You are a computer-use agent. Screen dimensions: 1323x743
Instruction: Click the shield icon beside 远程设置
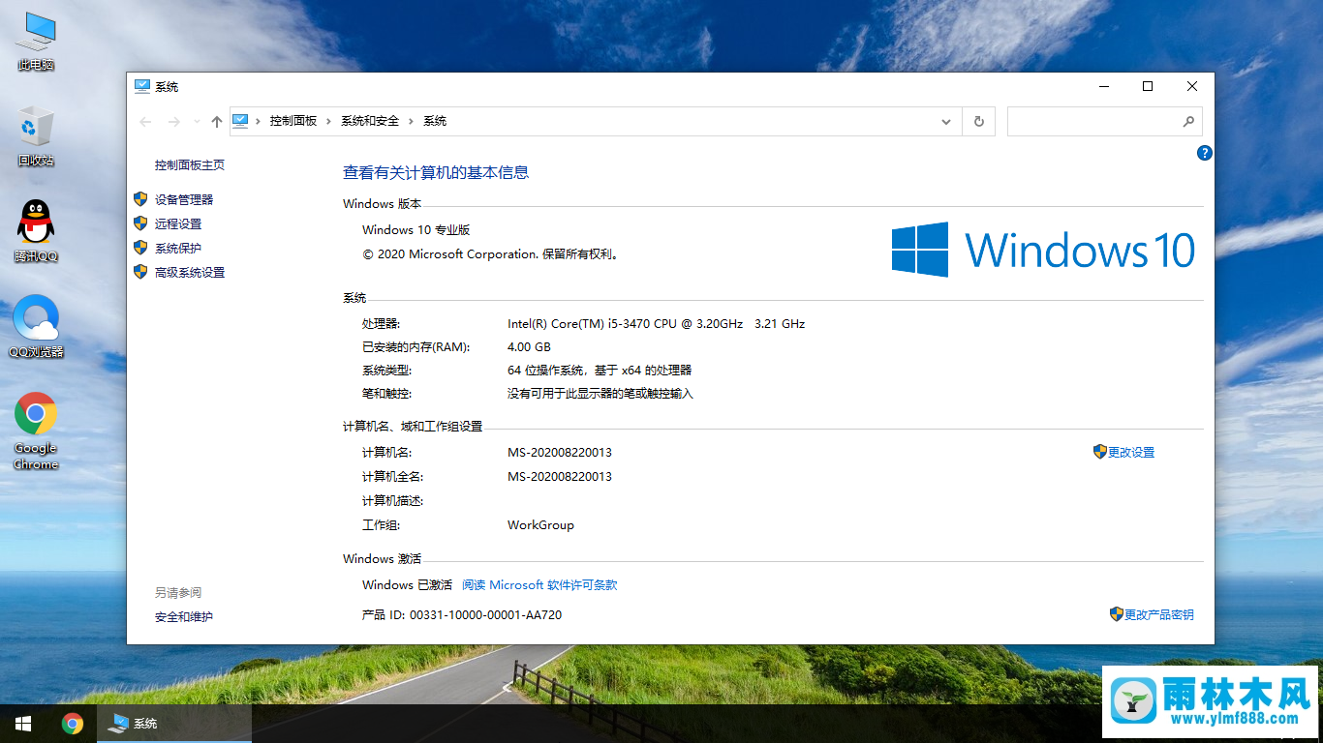point(140,223)
